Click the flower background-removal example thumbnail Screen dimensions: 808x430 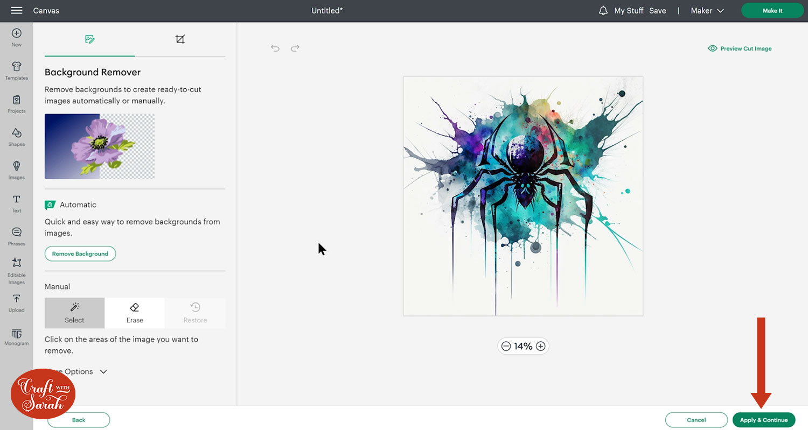click(x=100, y=146)
